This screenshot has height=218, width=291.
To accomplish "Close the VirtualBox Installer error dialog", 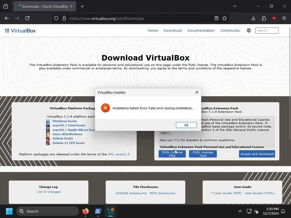I will tap(197, 92).
